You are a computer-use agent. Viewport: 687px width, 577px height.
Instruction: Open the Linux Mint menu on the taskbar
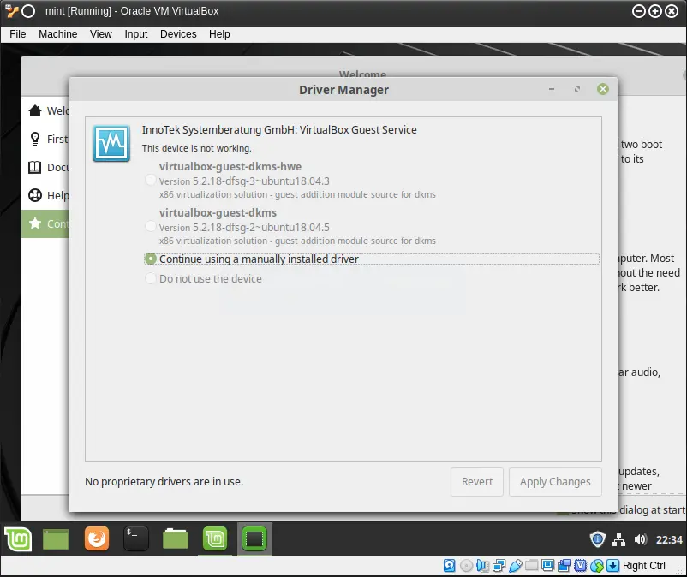tap(18, 538)
